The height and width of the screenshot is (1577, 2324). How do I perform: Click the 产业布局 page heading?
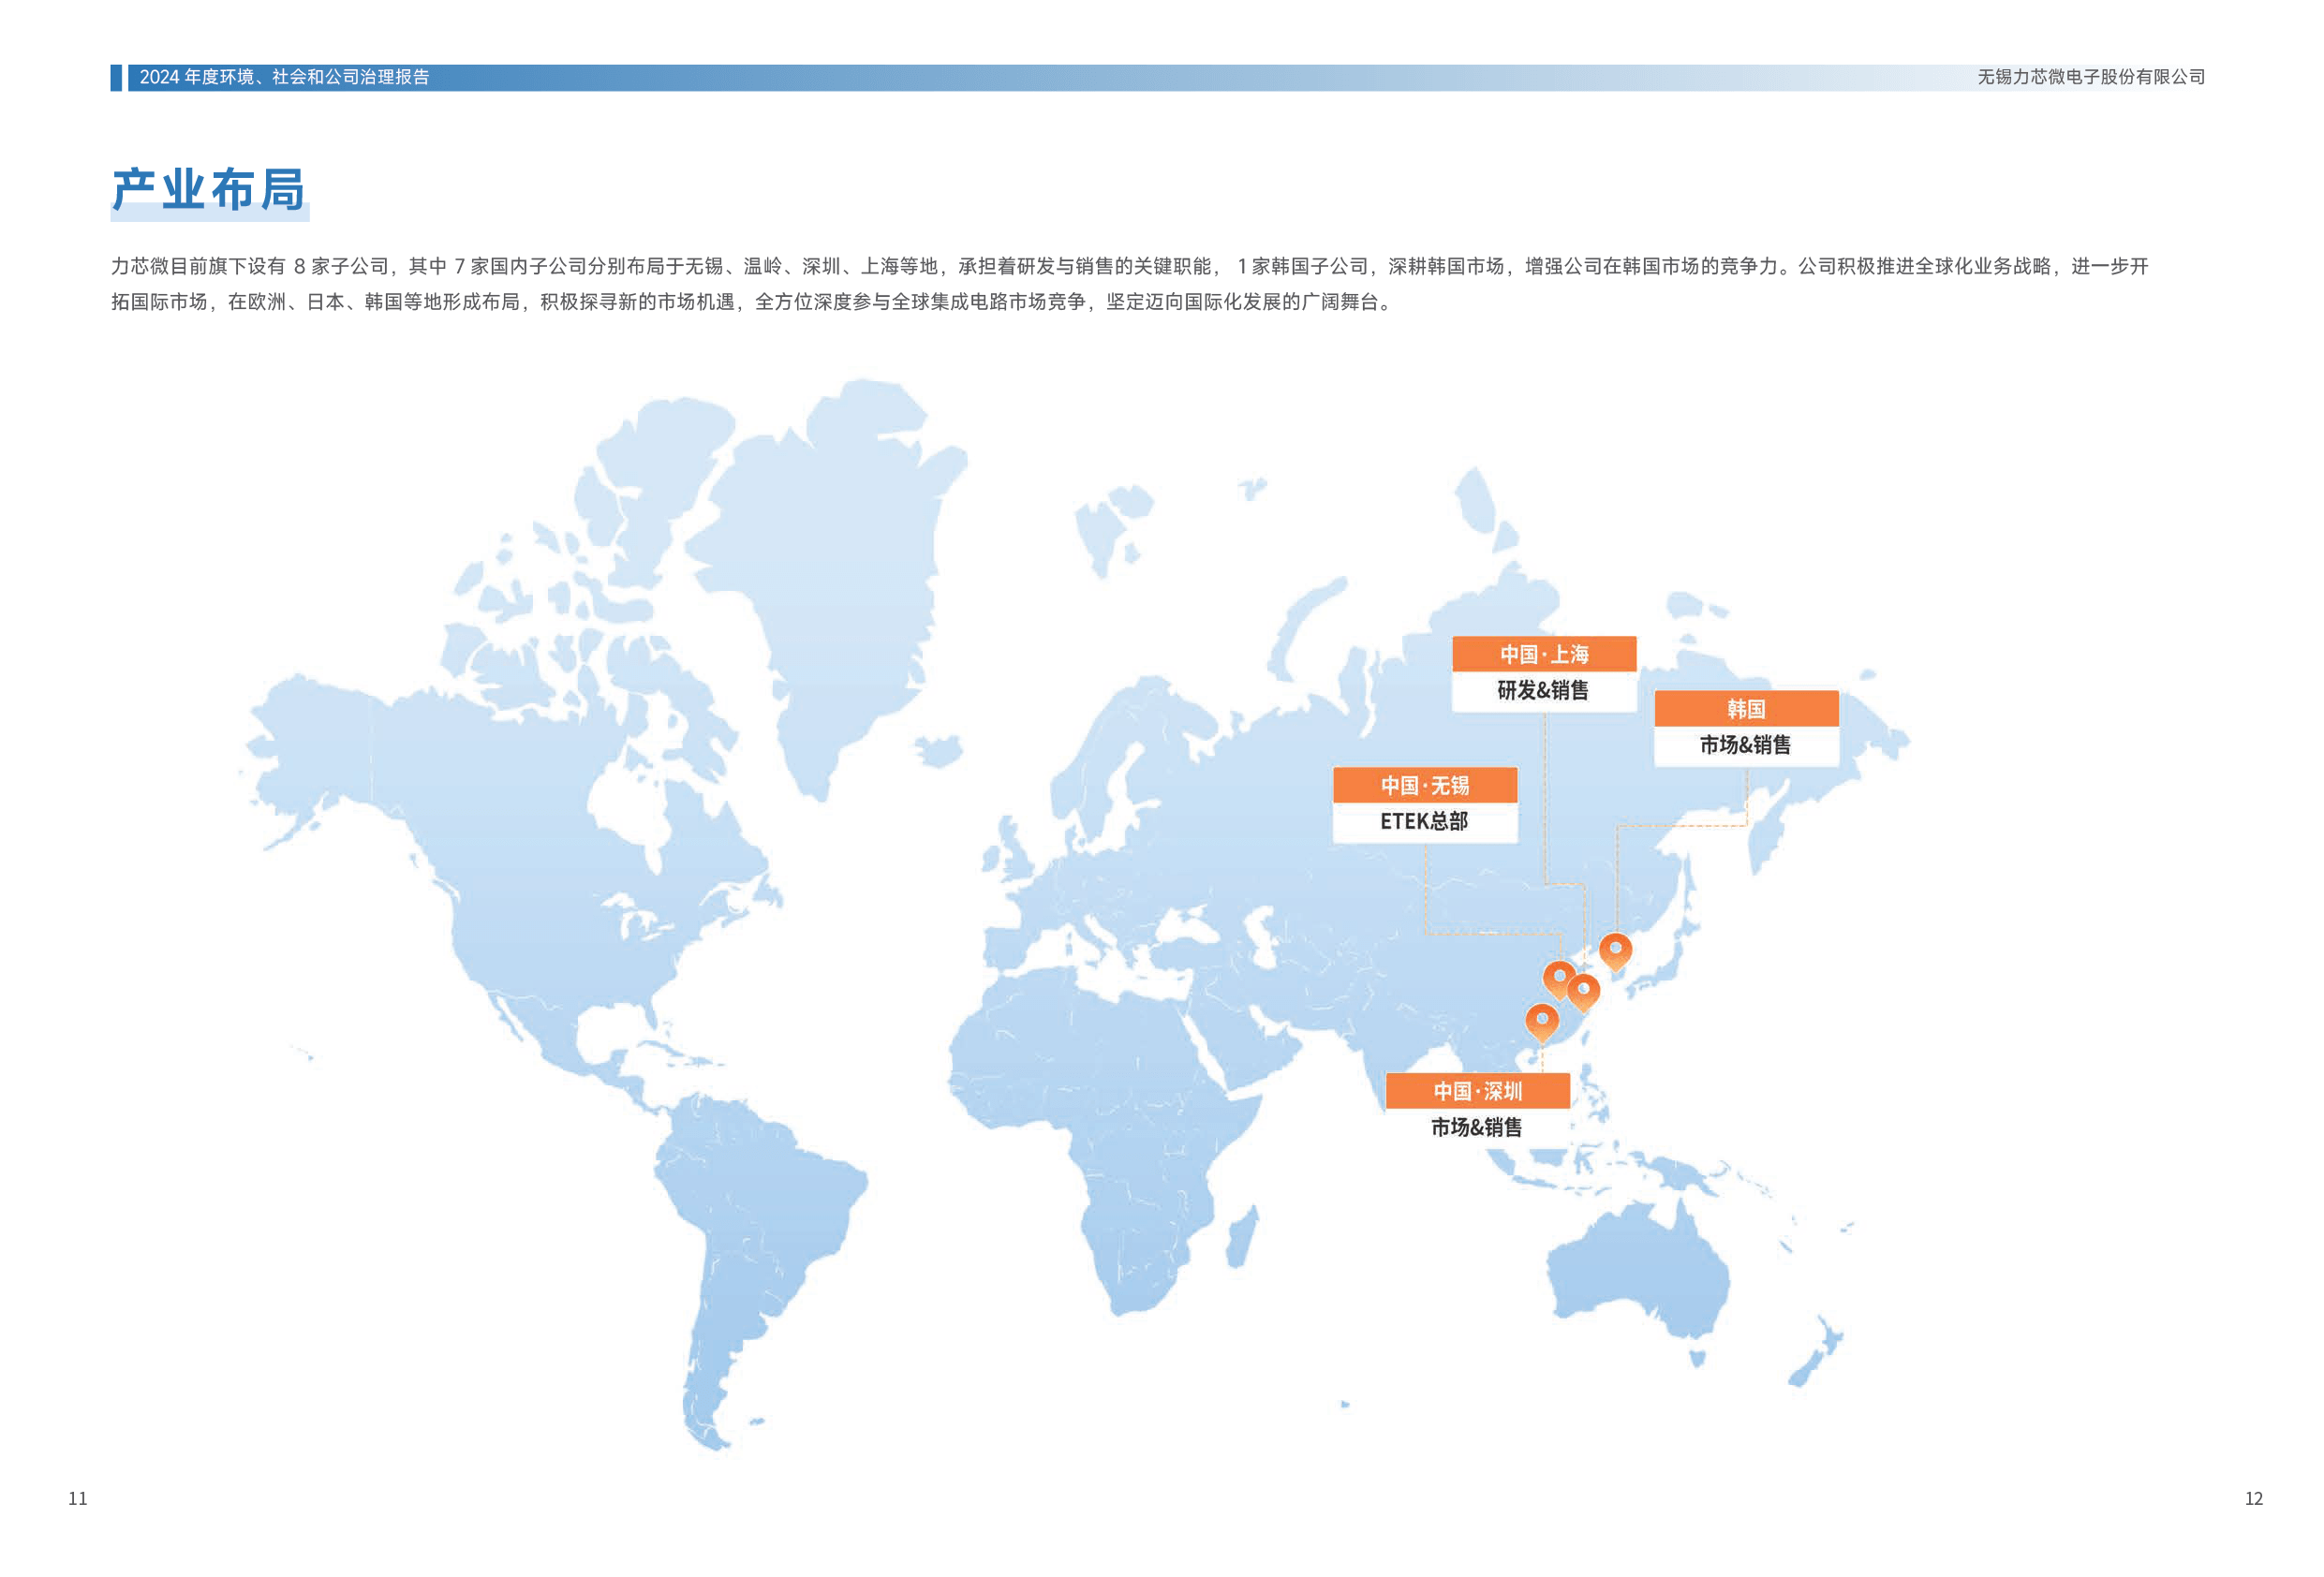click(x=208, y=189)
